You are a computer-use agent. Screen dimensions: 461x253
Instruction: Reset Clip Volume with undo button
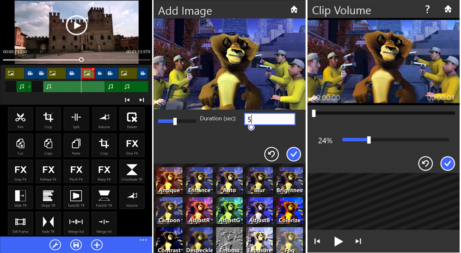coord(425,163)
